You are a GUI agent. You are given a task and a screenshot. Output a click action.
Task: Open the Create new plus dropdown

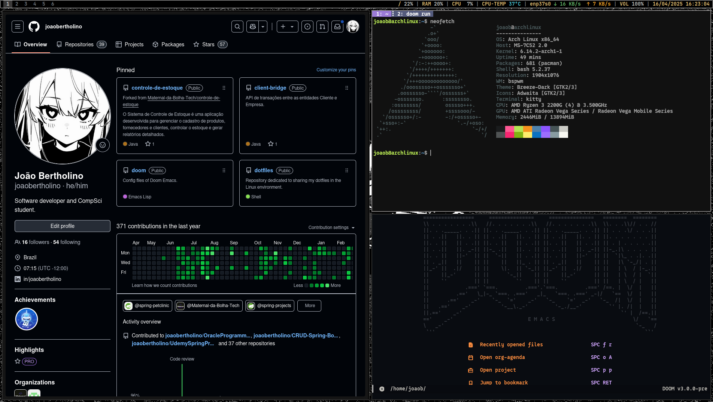point(287,27)
